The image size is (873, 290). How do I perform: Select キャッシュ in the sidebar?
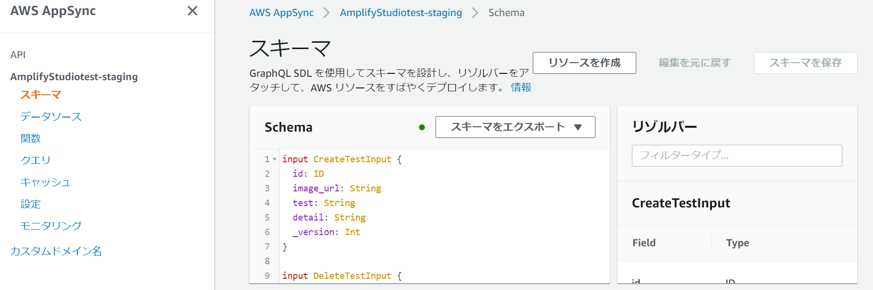[46, 182]
